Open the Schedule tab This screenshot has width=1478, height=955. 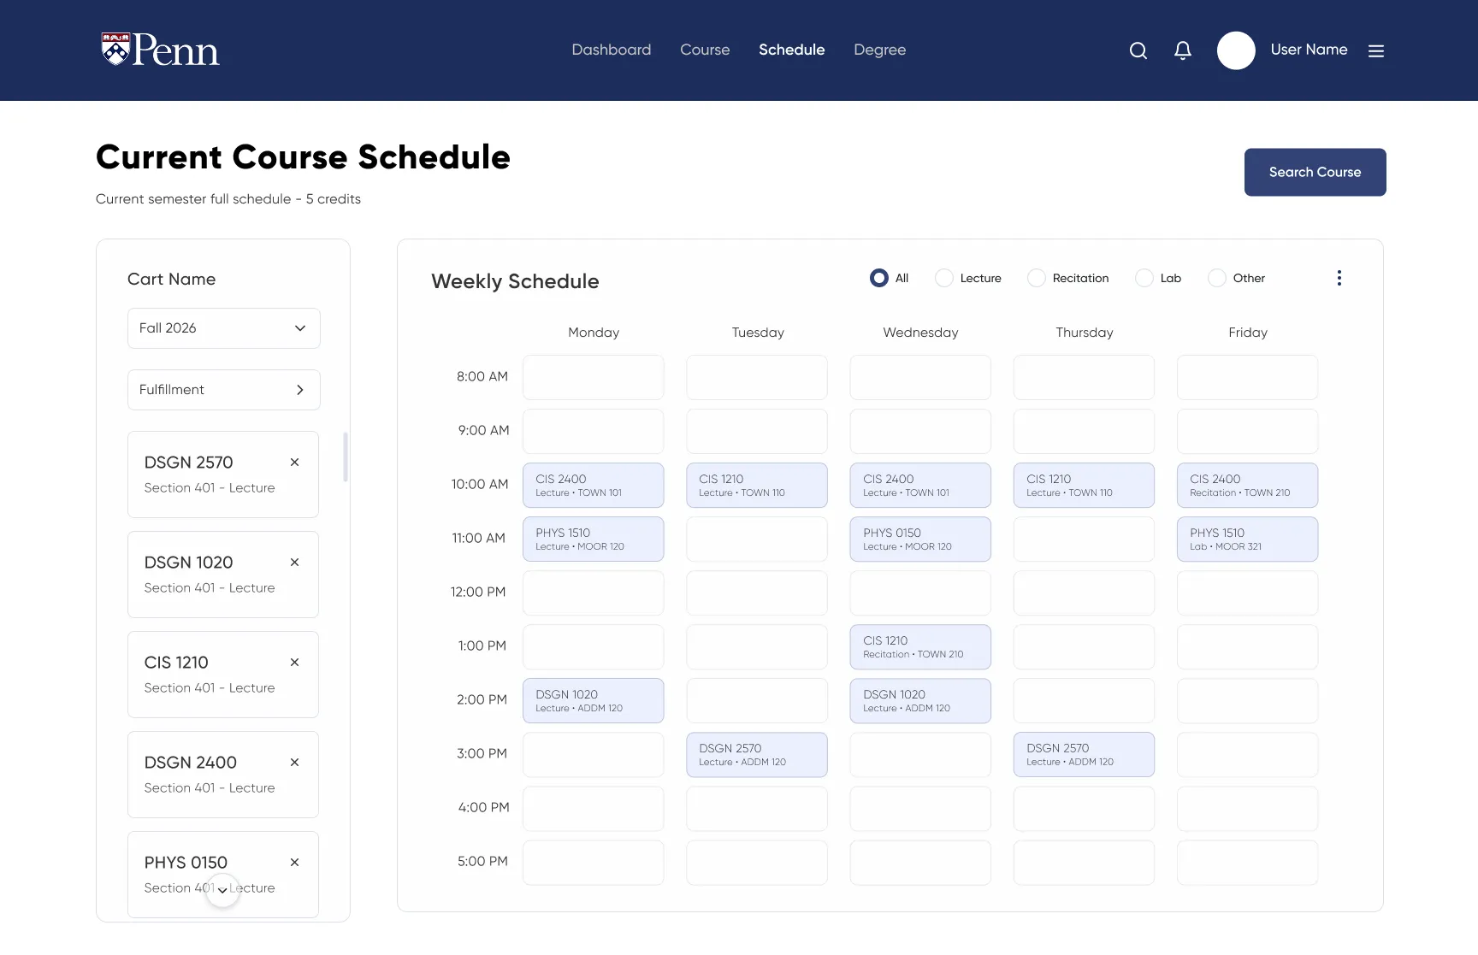[x=792, y=50]
